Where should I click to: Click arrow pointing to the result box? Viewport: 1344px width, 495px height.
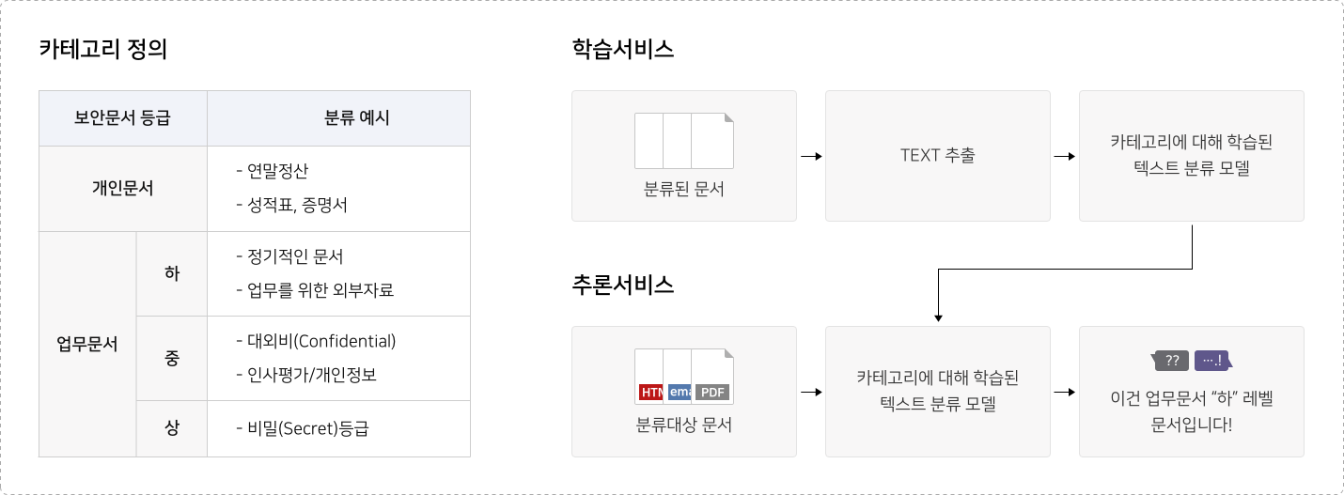pos(1065,392)
